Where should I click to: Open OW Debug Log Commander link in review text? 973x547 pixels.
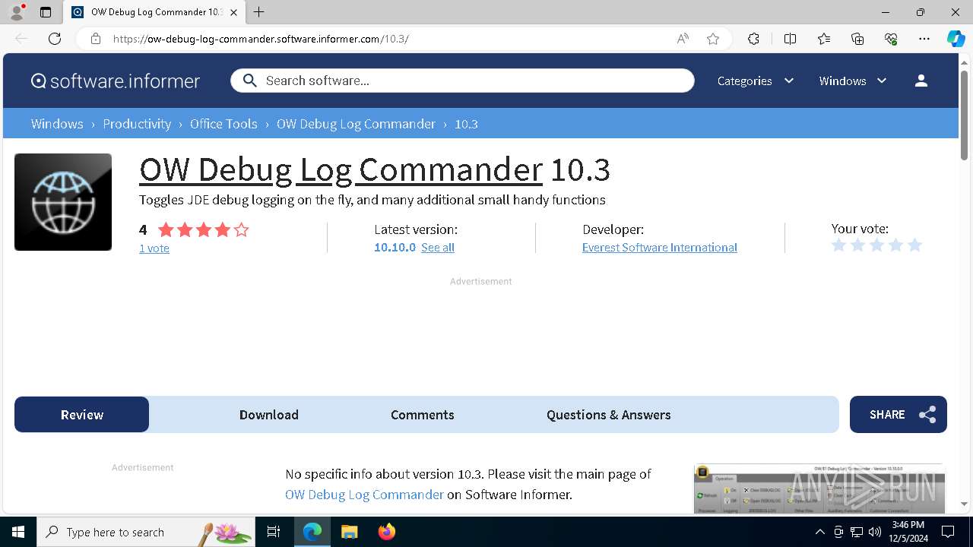pos(364,495)
